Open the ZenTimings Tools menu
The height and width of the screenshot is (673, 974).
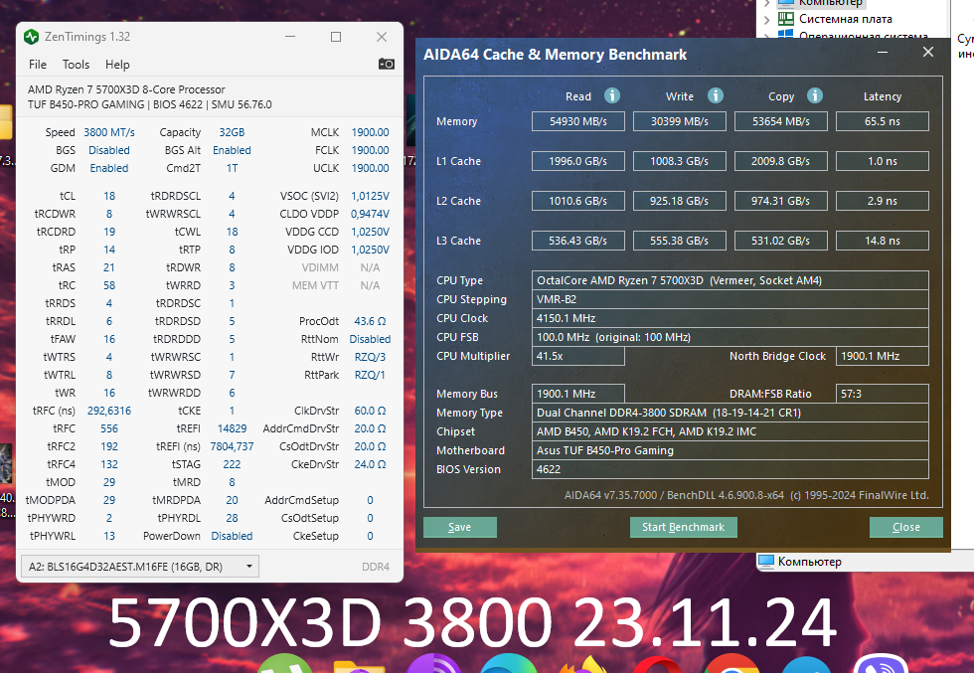coord(76,65)
